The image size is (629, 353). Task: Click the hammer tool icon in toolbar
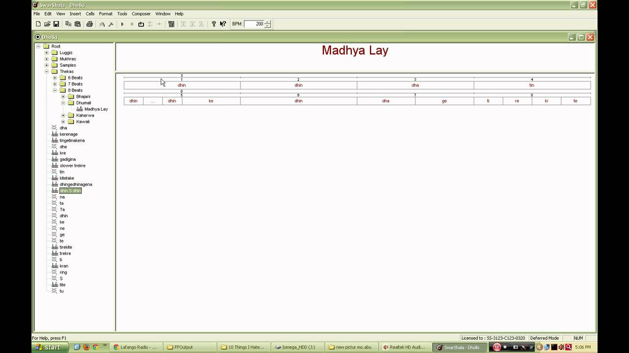111,24
